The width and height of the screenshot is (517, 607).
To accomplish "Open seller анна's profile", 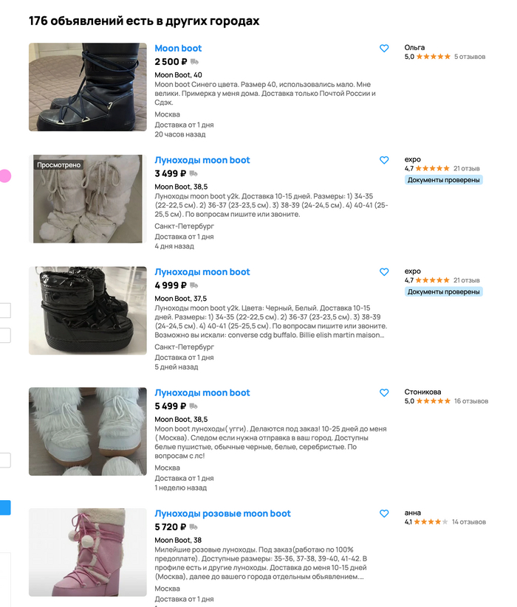I will (412, 513).
